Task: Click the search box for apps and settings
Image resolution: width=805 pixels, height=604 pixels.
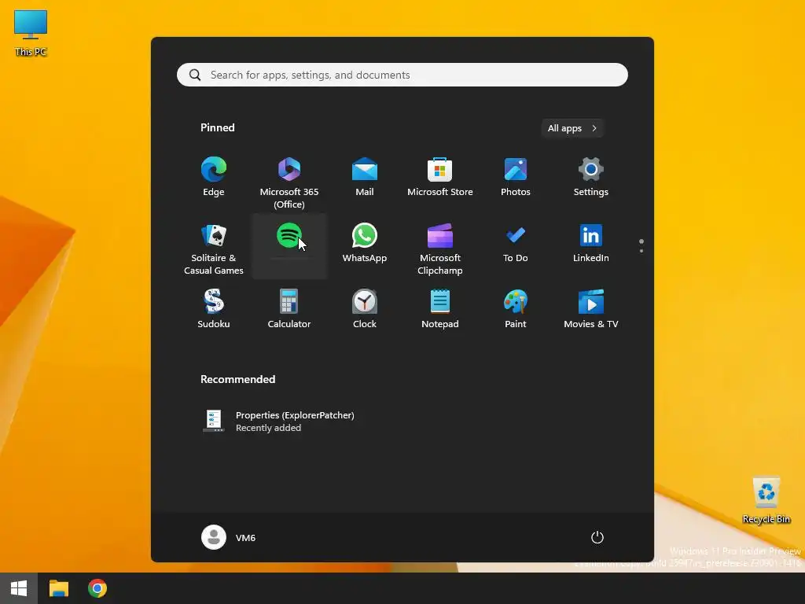Action: 402,75
